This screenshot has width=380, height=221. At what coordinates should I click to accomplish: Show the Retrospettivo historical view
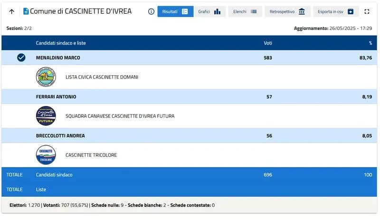tap(287, 11)
